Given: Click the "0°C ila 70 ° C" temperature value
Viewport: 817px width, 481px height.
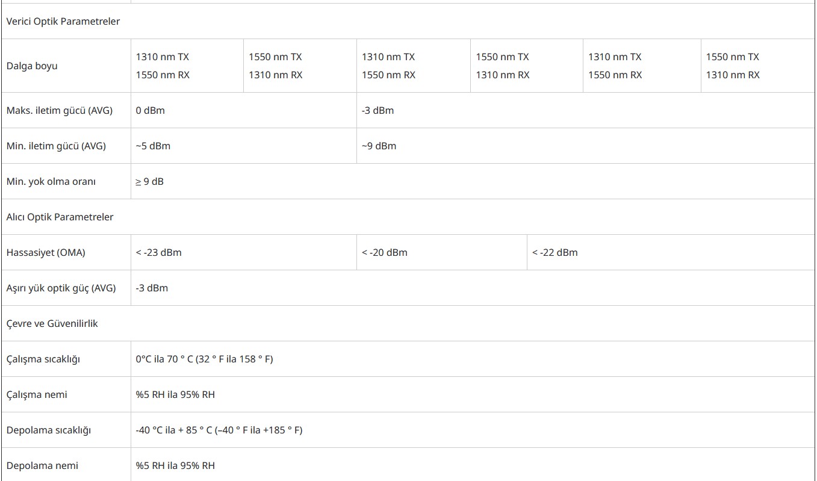Looking at the screenshot, I should [x=164, y=359].
